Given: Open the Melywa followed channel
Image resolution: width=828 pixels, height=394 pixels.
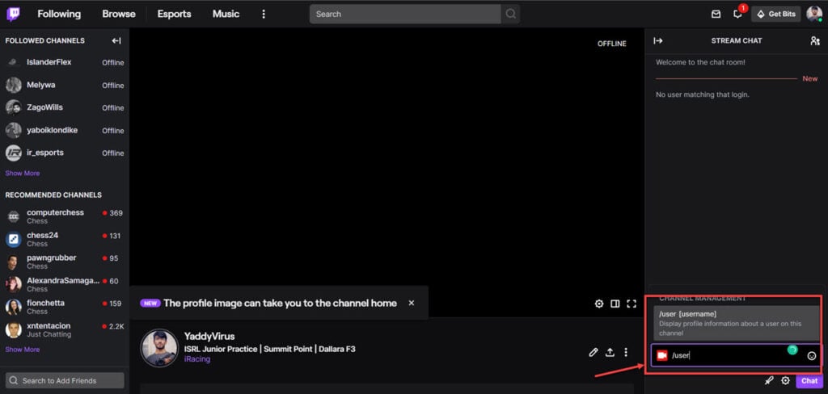Looking at the screenshot, I should pos(65,85).
